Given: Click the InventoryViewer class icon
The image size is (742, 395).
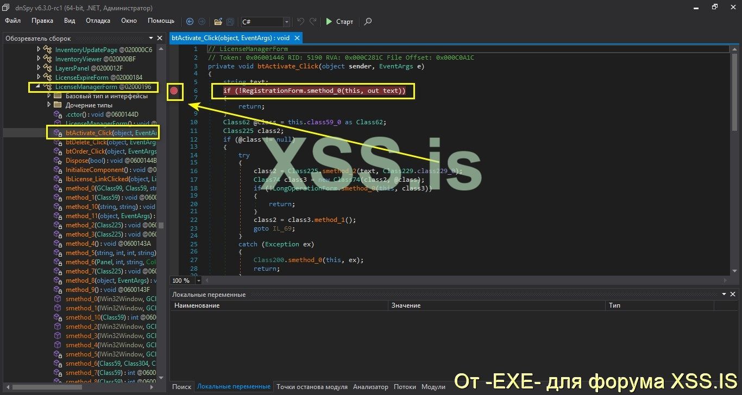Looking at the screenshot, I should pyautogui.click(x=47, y=59).
